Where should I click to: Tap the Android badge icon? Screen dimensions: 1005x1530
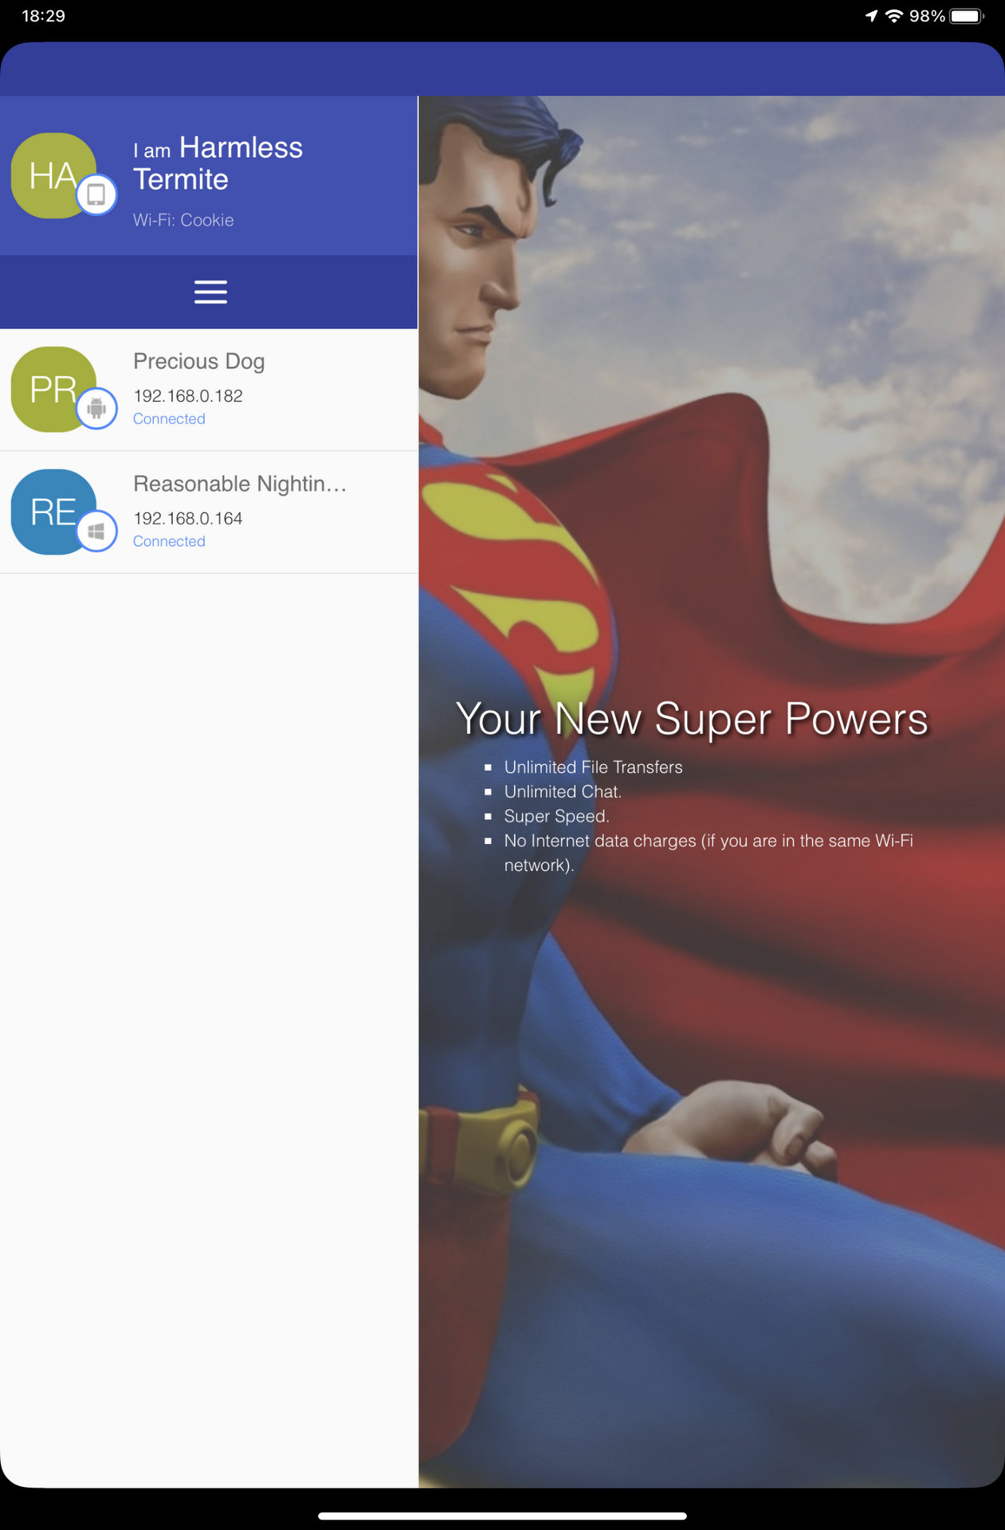point(96,408)
